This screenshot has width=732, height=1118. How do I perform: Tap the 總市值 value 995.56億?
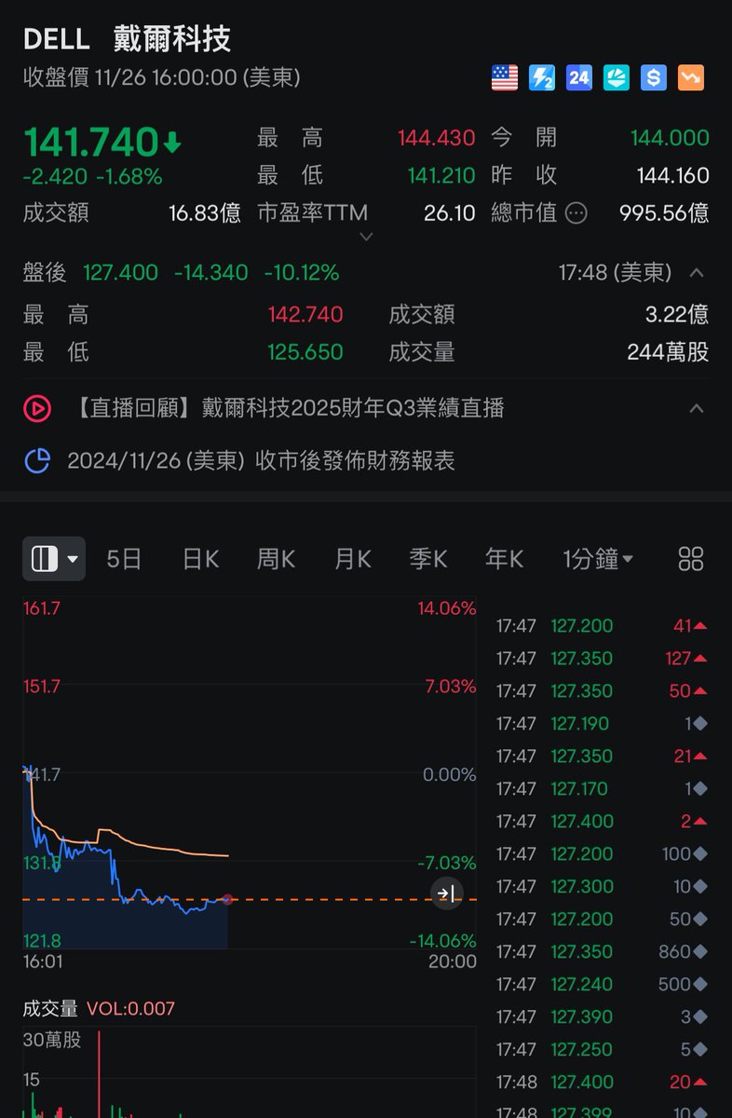point(664,213)
